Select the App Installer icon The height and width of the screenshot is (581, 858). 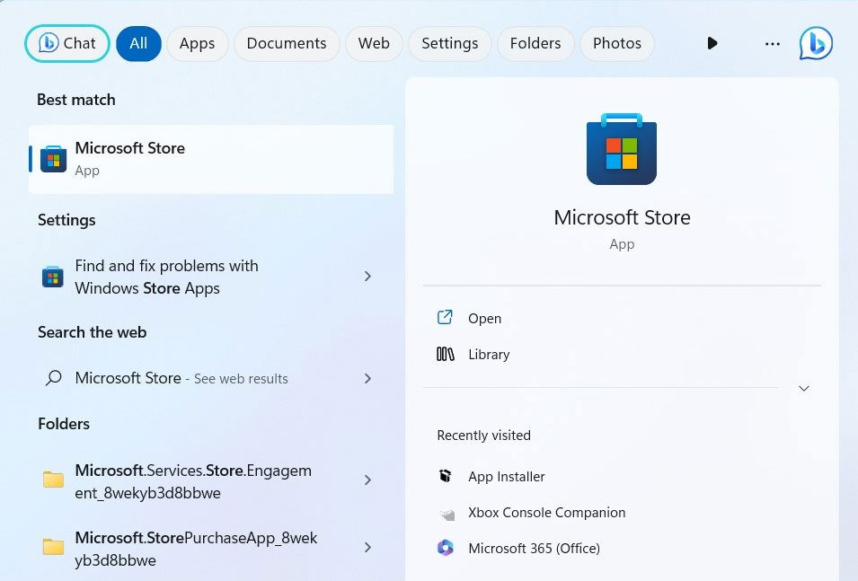(447, 476)
